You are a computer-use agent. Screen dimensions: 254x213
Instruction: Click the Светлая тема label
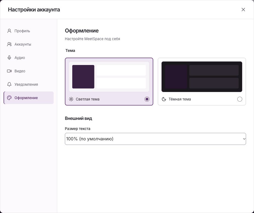pyautogui.click(x=88, y=99)
